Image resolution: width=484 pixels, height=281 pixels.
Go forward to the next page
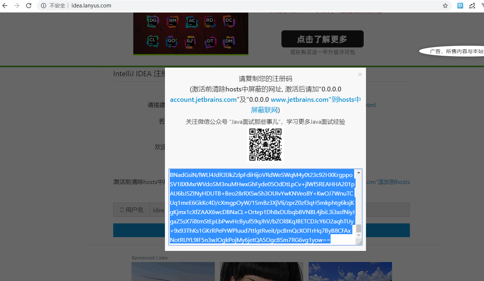coord(17,6)
